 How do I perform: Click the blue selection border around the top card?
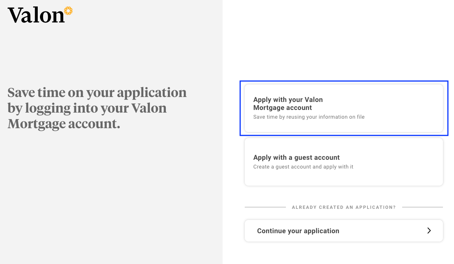click(x=343, y=81)
